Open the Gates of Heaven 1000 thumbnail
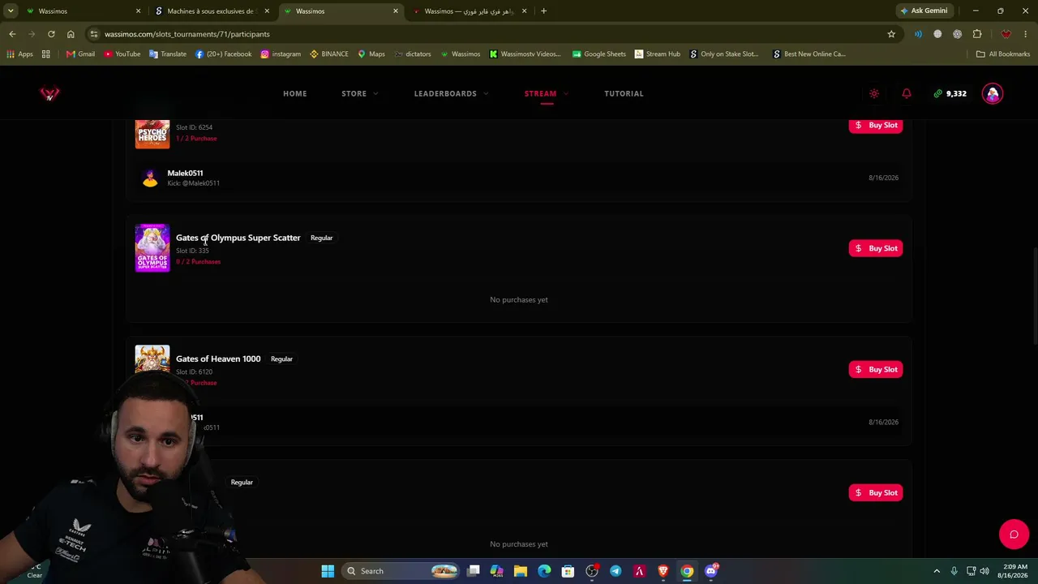This screenshot has width=1038, height=584. click(x=152, y=359)
